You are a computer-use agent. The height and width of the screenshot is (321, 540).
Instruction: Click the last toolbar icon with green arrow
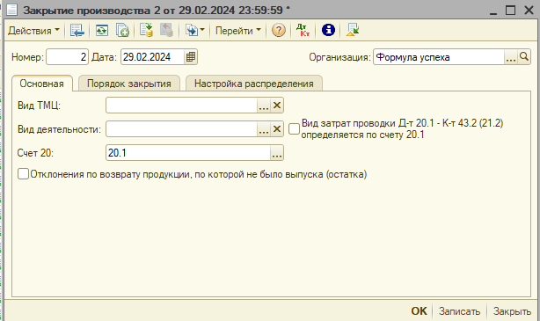353,30
